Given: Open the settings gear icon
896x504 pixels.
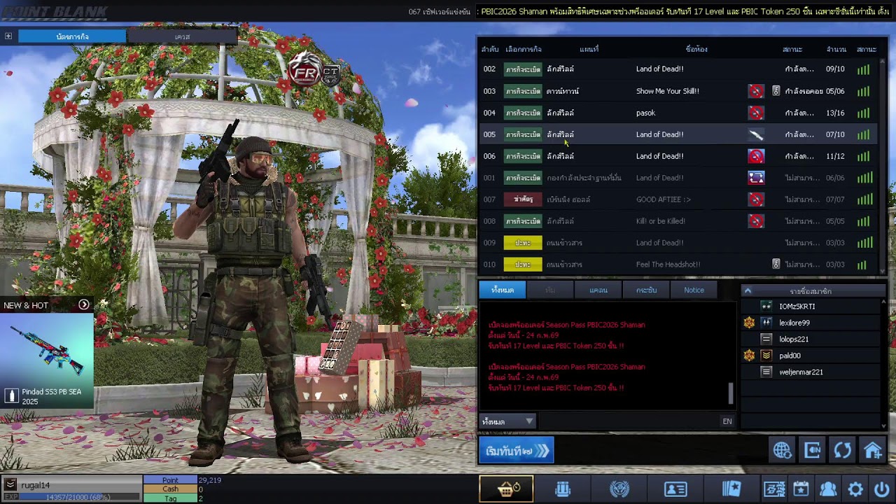Looking at the screenshot, I should click(855, 489).
